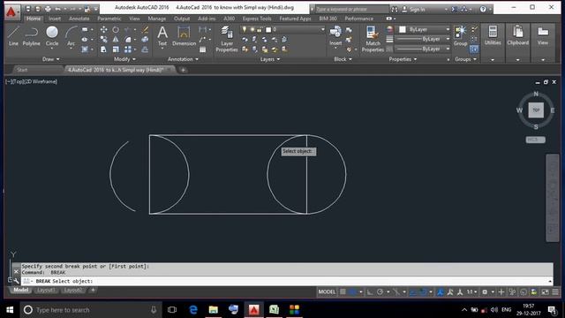Select the Arc drawing tool
This screenshot has width=565, height=318.
pyautogui.click(x=71, y=36)
